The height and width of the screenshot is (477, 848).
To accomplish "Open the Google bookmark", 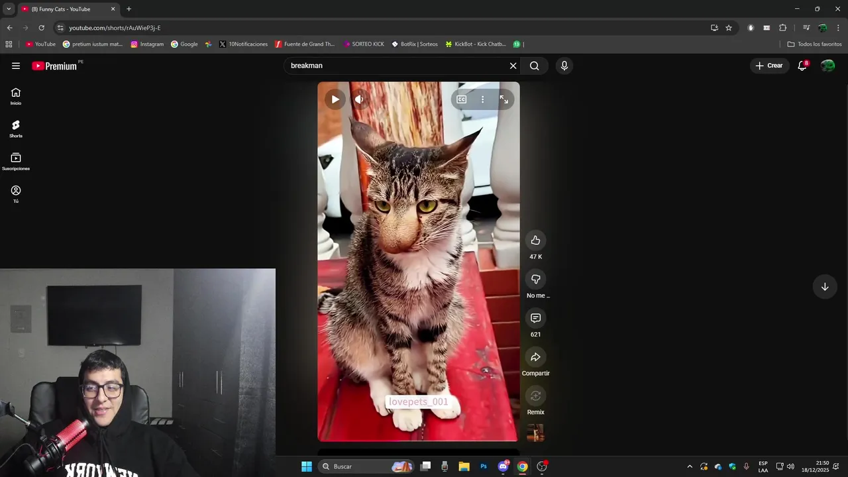I will 184,44.
